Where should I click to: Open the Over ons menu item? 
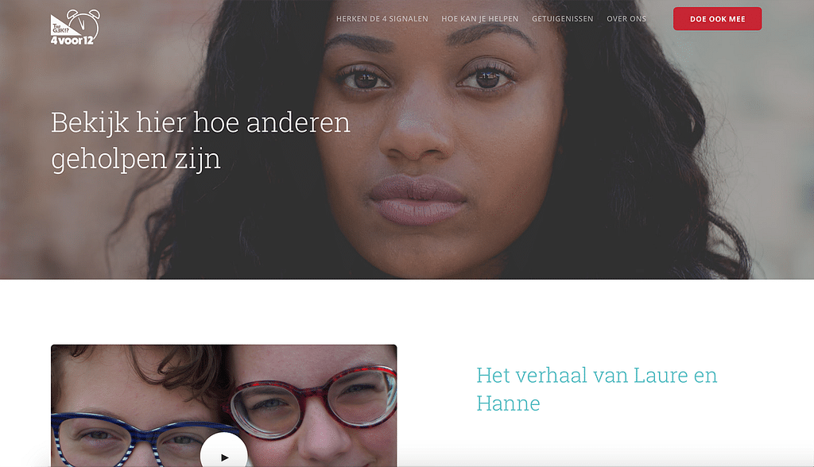click(626, 19)
